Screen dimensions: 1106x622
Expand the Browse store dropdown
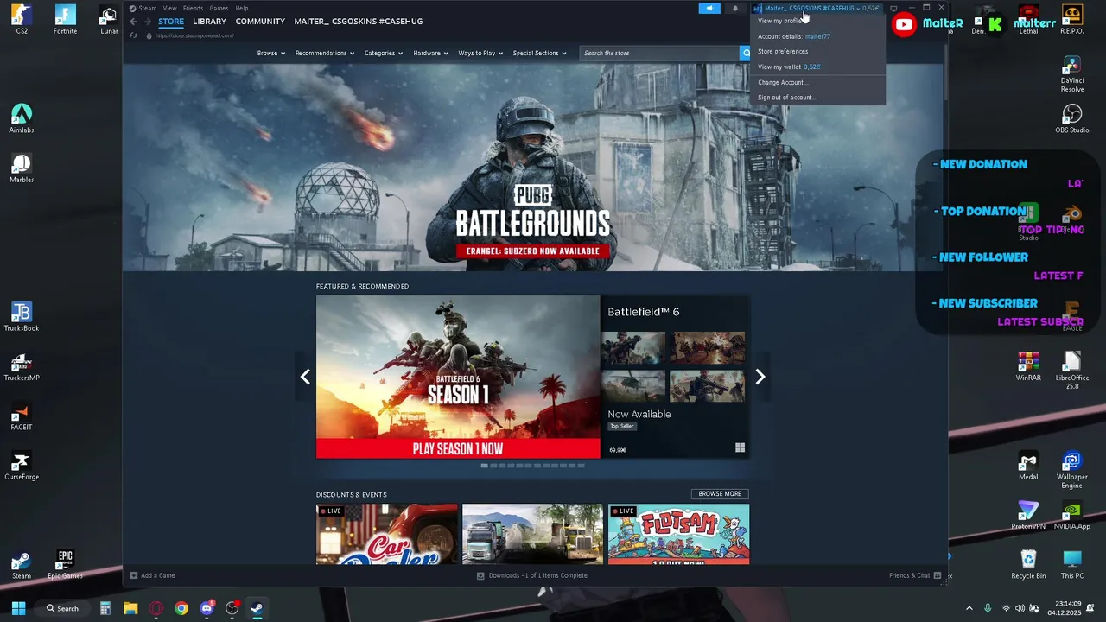pyautogui.click(x=271, y=53)
